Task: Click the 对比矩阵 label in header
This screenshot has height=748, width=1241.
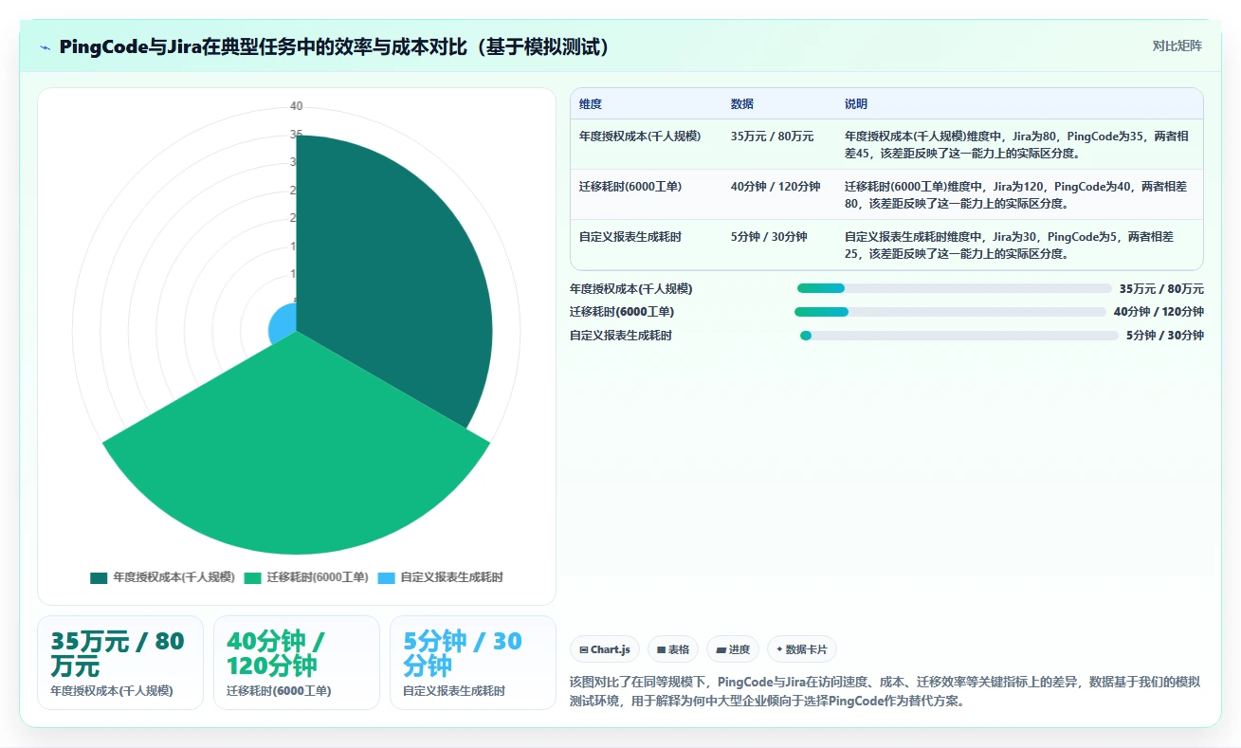Action: 1177,46
